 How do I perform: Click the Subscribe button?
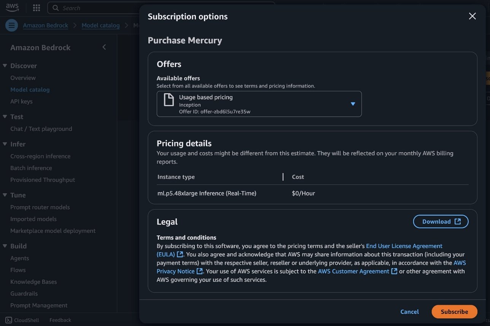(454, 312)
